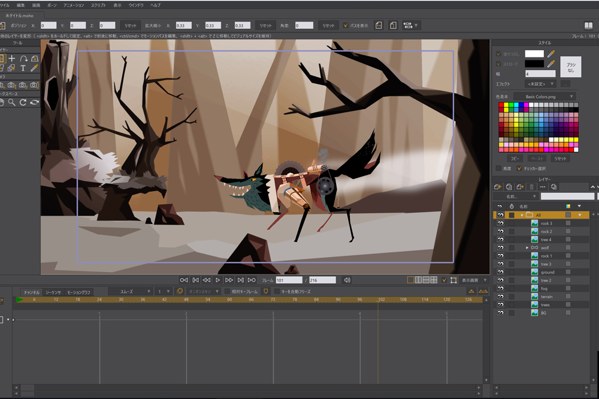Click the new layer icon in layers panel
The height and width of the screenshot is (399, 599).
pyautogui.click(x=498, y=187)
